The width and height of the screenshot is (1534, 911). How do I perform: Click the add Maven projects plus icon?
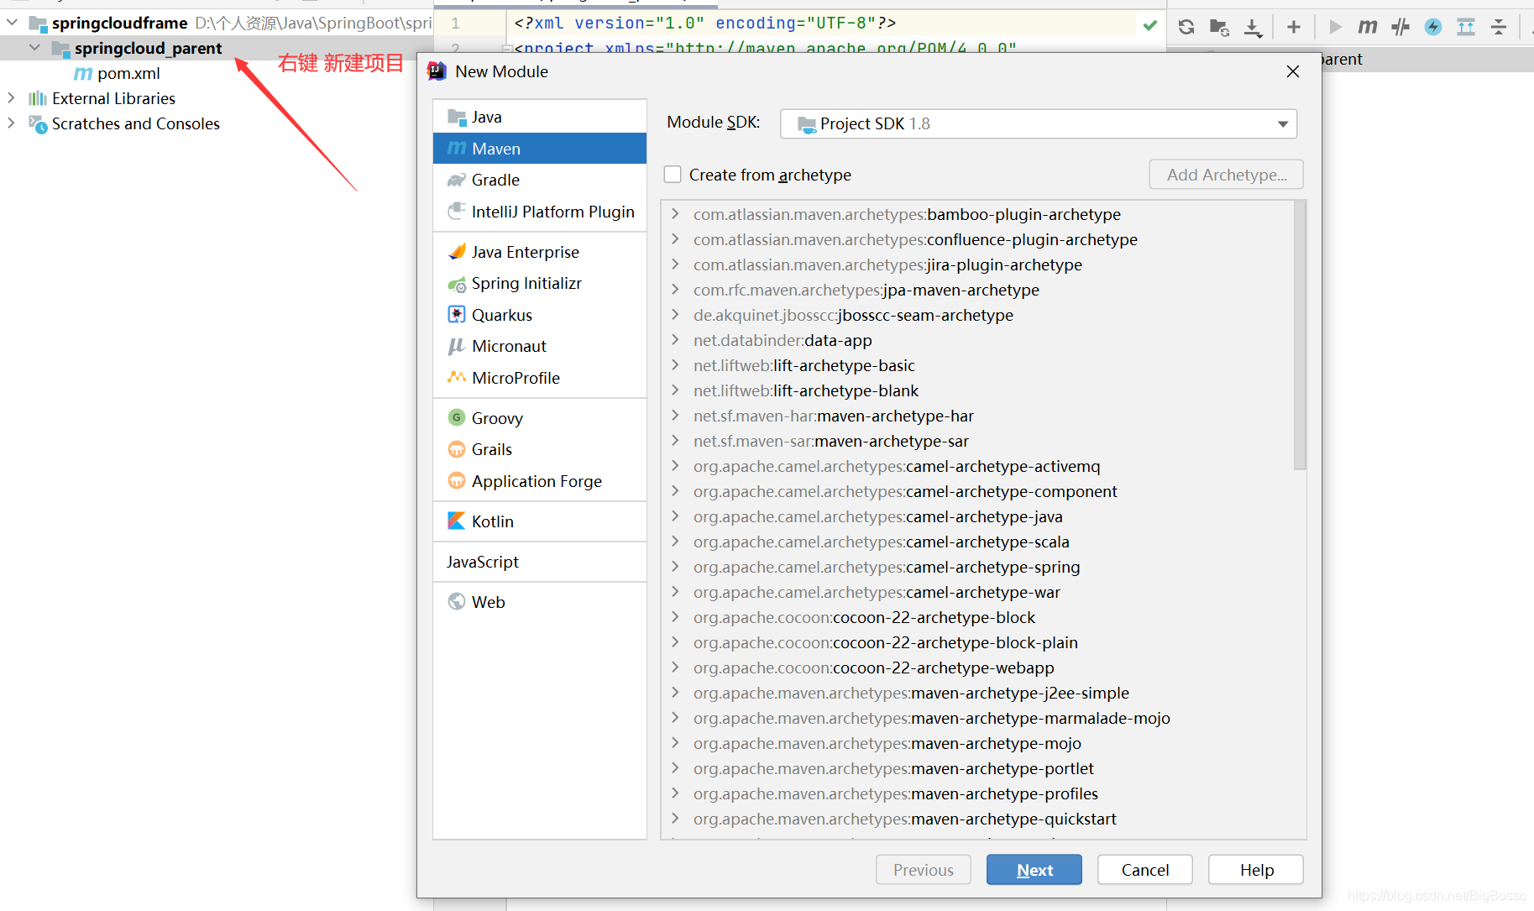pyautogui.click(x=1294, y=27)
